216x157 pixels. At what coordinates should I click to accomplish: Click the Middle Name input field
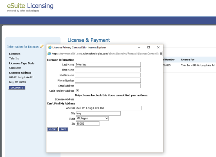coord(108,75)
